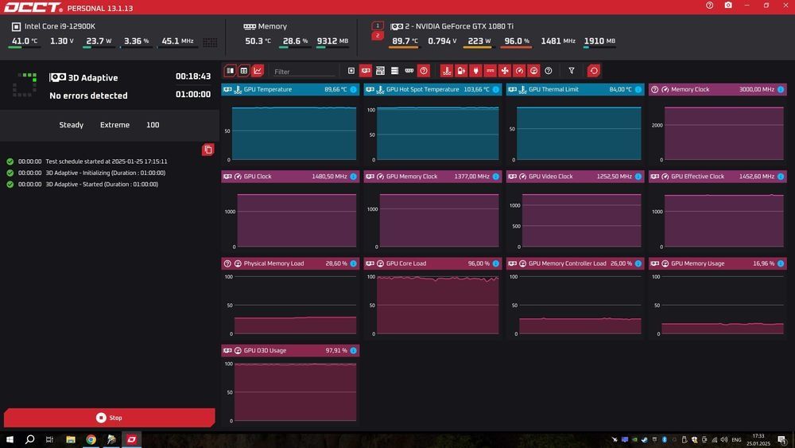
Task: Open info for the GPU Thermal Limit graph
Action: [x=638, y=89]
